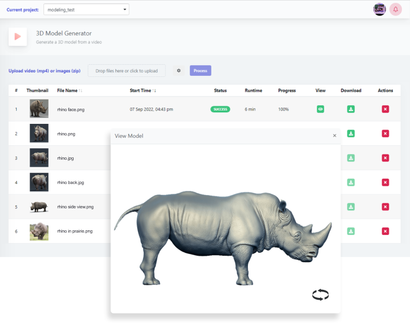Select the file name rhino.png

66,134
